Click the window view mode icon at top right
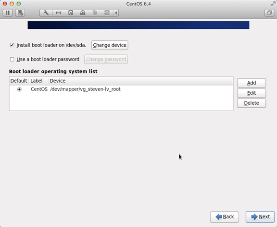277x227 pixels. 269,13
